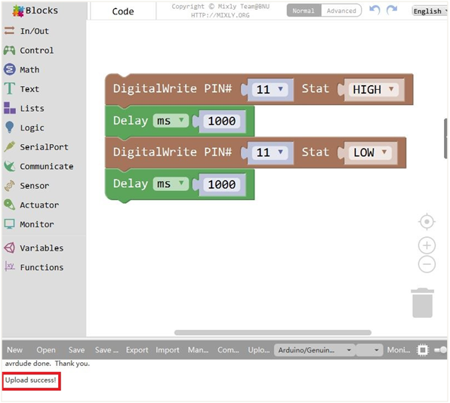
Task: Zoom in with the plus circle icon
Action: (x=427, y=245)
